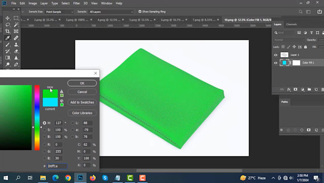Click the Add to Swatches button
324x183 pixels.
(82, 102)
